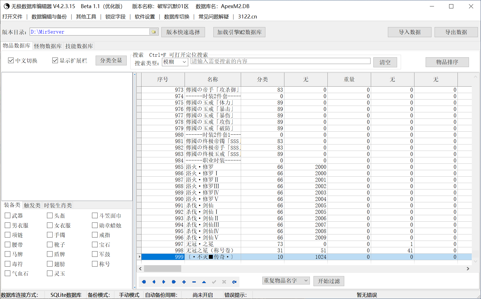Click the edit record triangle icon
The height and width of the screenshot is (299, 481).
click(x=204, y=282)
